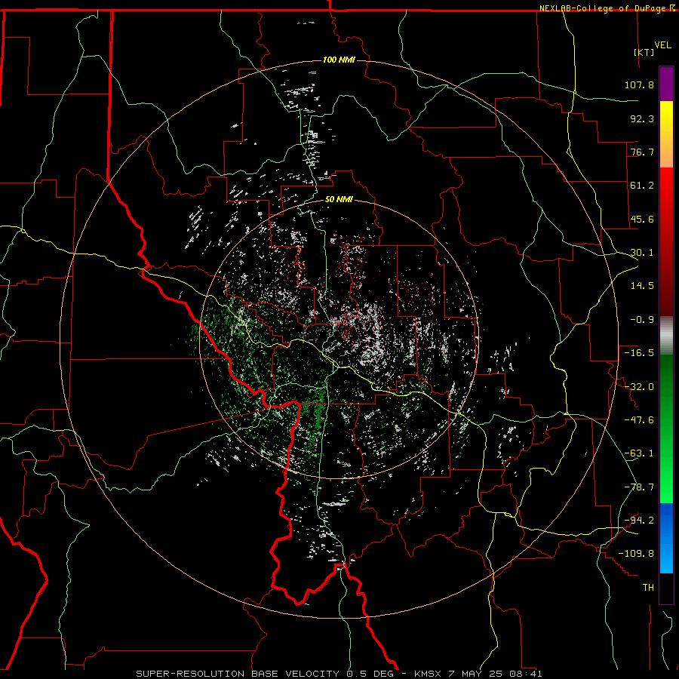Click the Super-Resolution Base Velocity caption
This screenshot has width=679, height=679.
point(339,674)
